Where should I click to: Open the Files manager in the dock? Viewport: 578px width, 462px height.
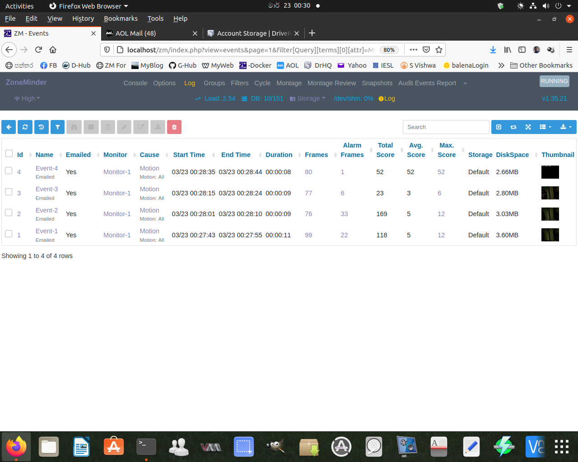pos(49,447)
